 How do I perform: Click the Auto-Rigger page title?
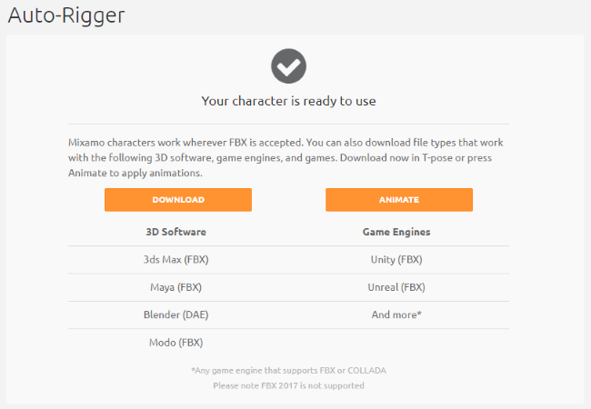(x=66, y=15)
